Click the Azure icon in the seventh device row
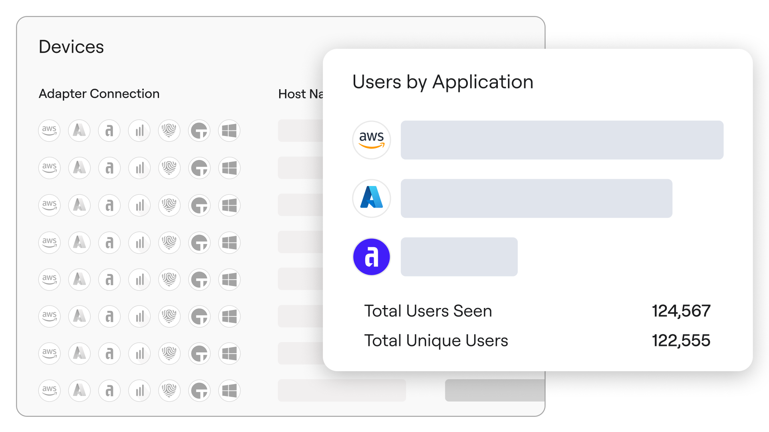The width and height of the screenshot is (769, 432). click(79, 353)
